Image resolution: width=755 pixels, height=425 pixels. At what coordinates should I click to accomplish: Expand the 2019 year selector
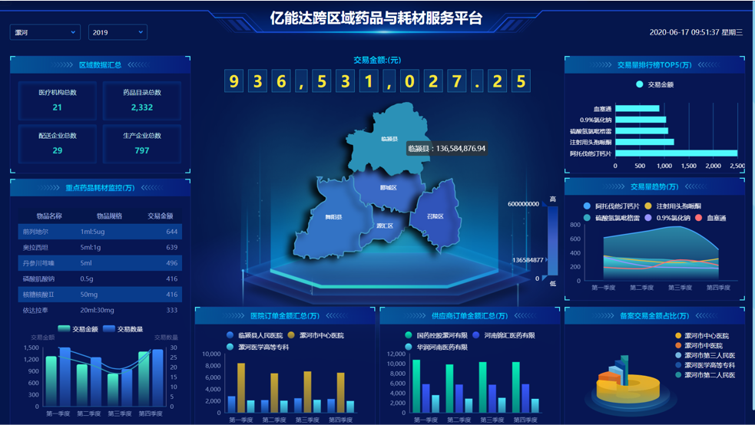118,32
